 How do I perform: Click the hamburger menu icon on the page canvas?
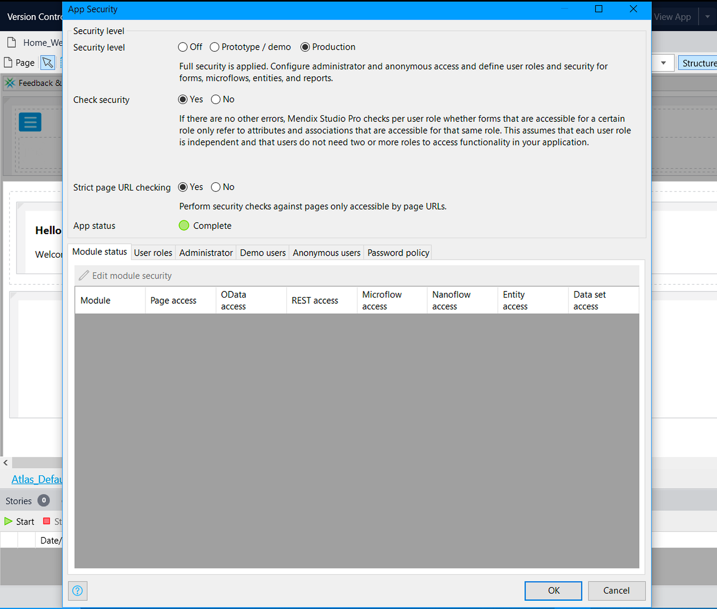[30, 122]
